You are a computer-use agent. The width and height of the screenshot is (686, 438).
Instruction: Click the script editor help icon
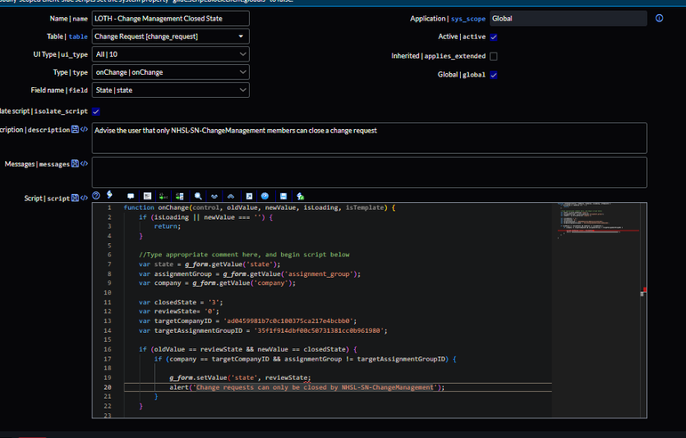pyautogui.click(x=96, y=196)
